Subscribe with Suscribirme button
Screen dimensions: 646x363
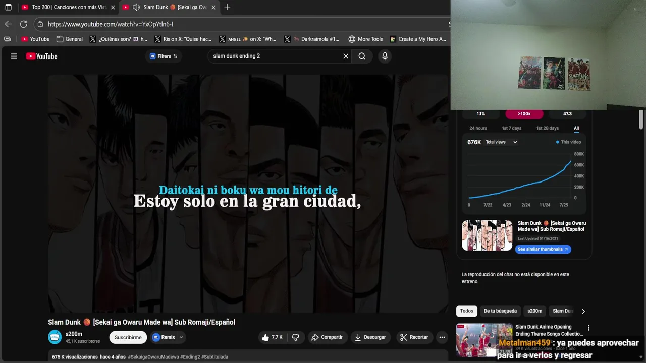point(128,337)
